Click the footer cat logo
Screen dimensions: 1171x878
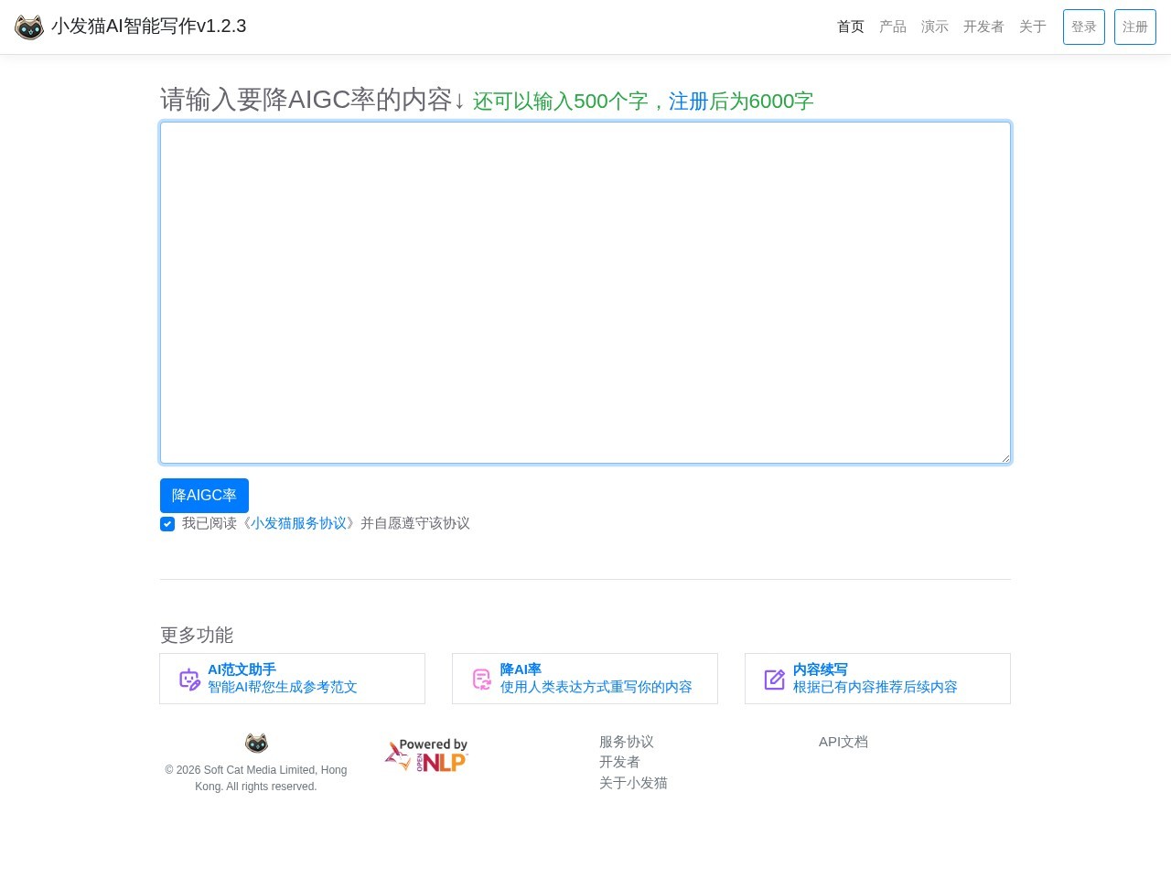pos(256,743)
